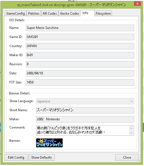The image size is (144, 166).
Task: Open the Patches tab
Action: point(34,13)
